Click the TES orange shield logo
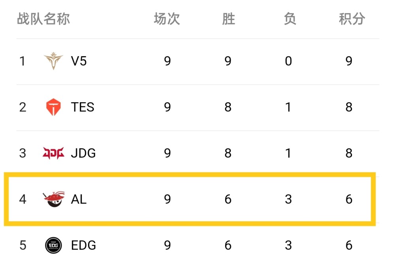Screen dimensions: 395x267 click(53, 107)
